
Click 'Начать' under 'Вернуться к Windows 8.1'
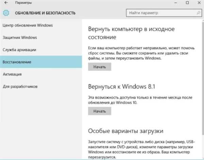pos(100,111)
